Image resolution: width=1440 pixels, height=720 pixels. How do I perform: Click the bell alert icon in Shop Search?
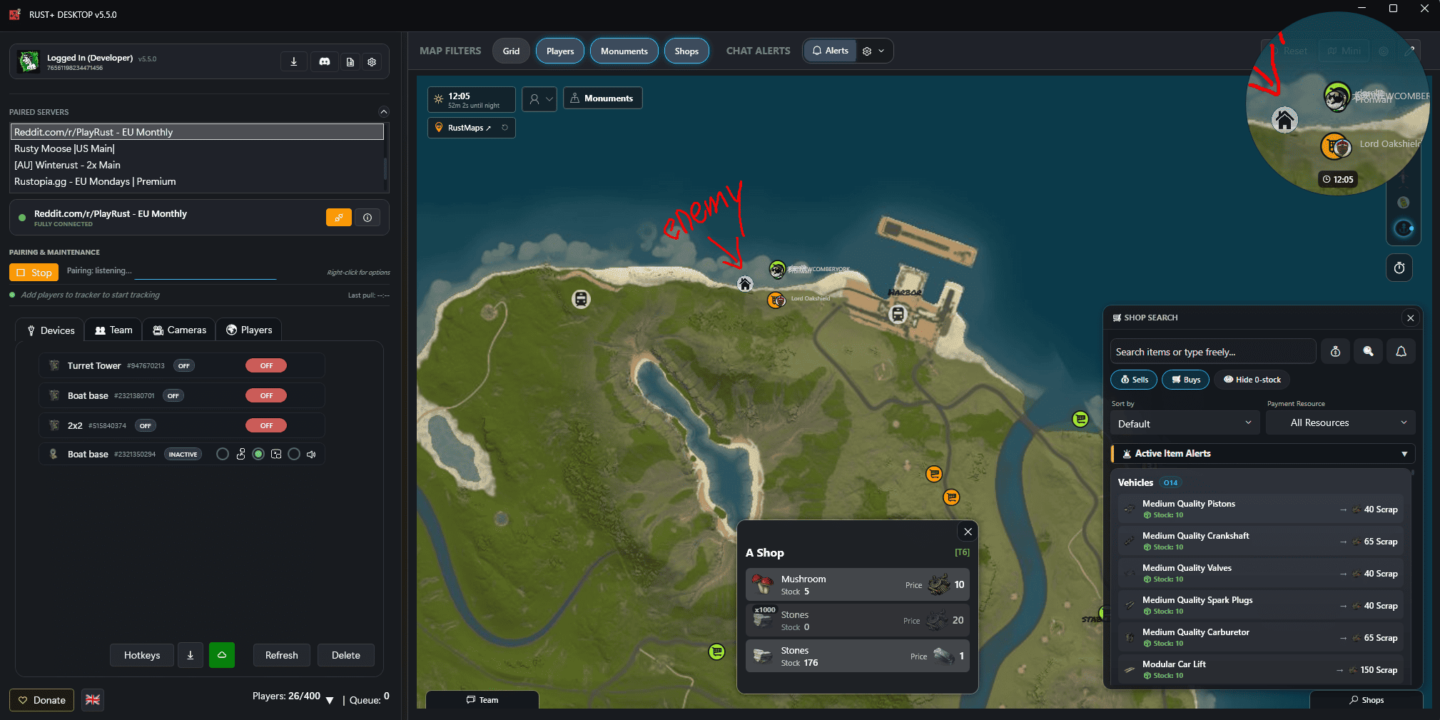1401,351
